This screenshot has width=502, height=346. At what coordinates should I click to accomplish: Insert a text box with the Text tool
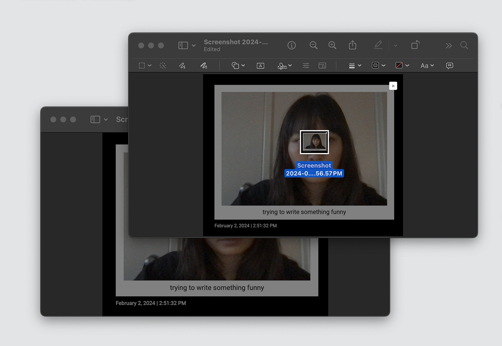[x=260, y=65]
